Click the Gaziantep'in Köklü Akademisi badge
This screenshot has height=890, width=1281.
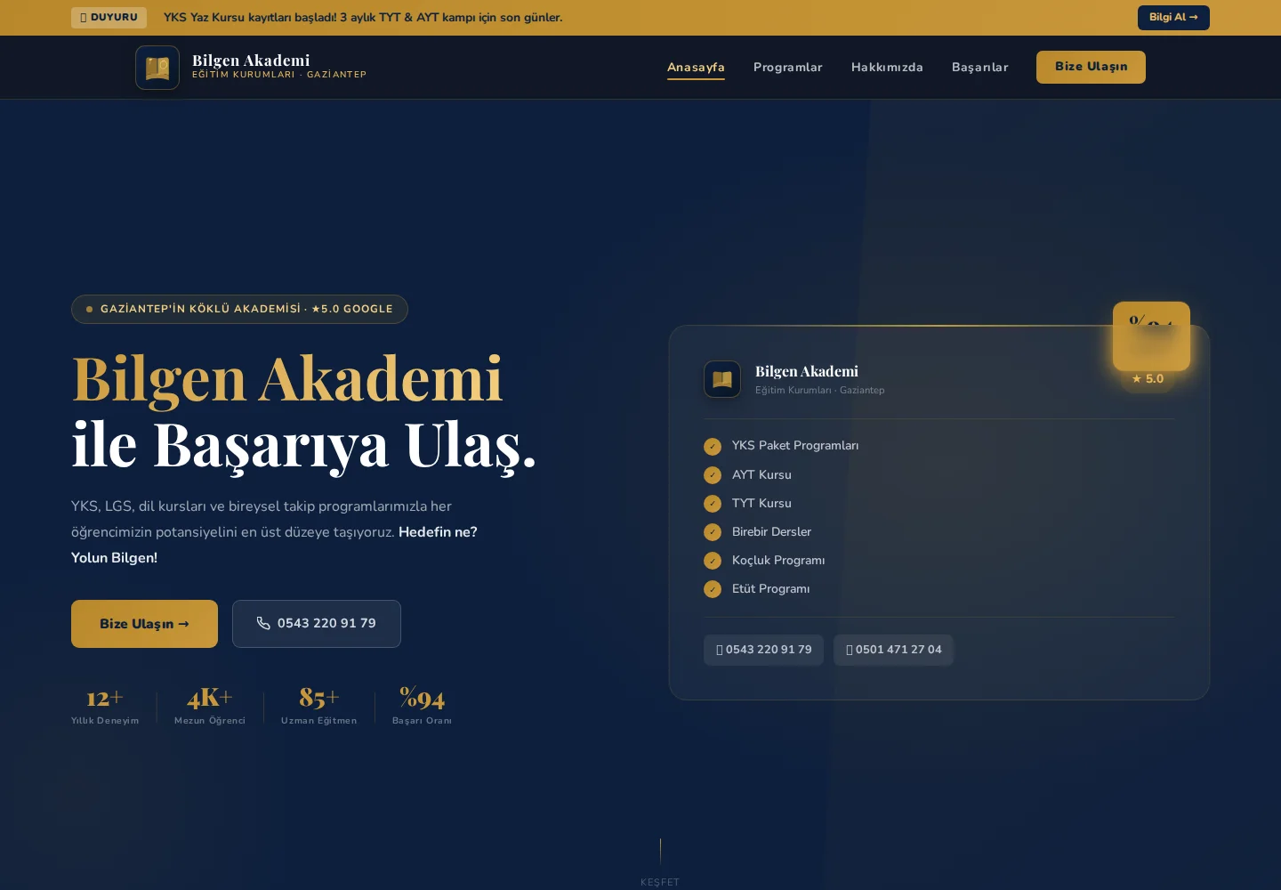point(239,309)
